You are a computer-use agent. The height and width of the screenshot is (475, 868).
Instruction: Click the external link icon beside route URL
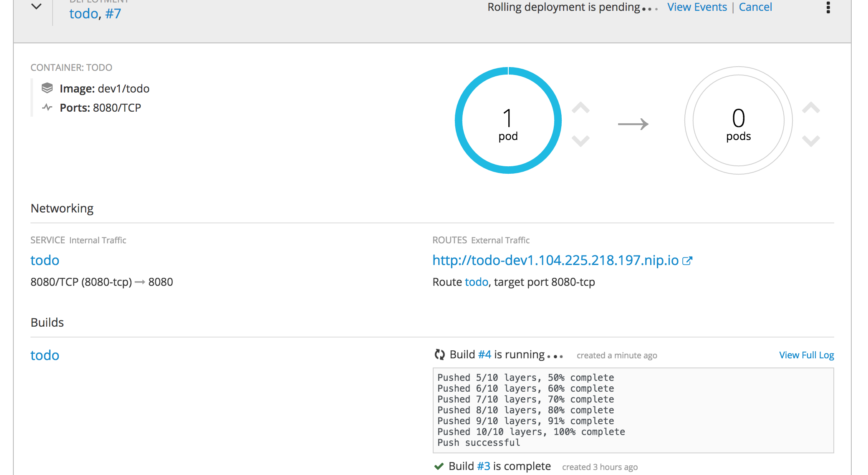coord(687,261)
